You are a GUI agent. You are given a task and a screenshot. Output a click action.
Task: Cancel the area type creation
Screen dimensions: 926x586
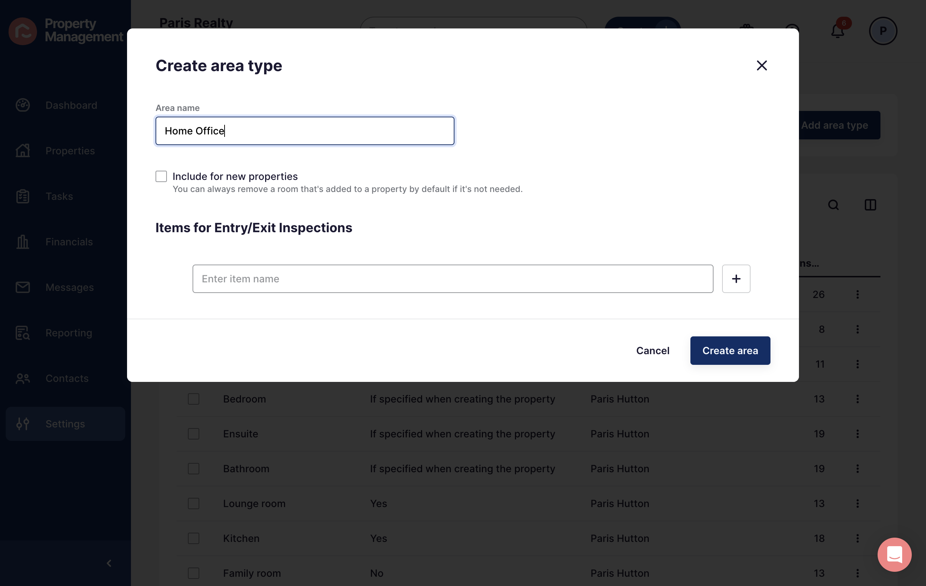pos(653,351)
